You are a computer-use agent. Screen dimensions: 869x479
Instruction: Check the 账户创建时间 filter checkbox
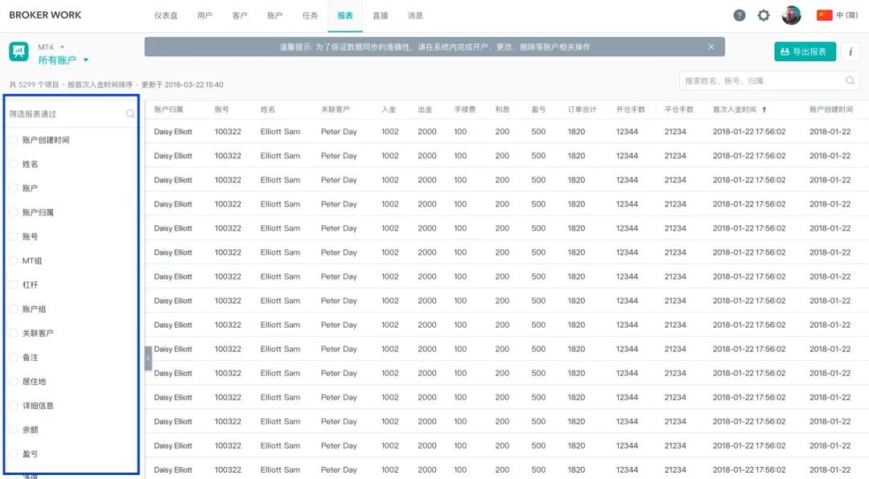[14, 140]
